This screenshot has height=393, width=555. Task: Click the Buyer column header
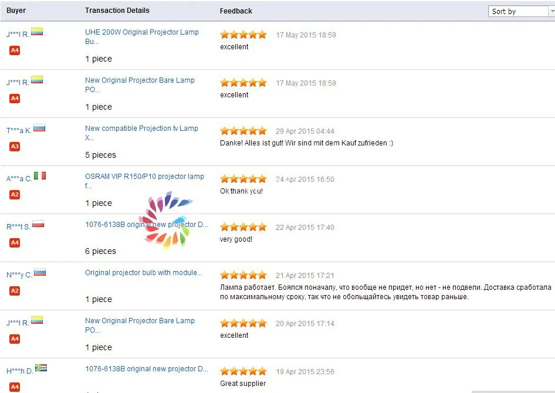pos(15,11)
